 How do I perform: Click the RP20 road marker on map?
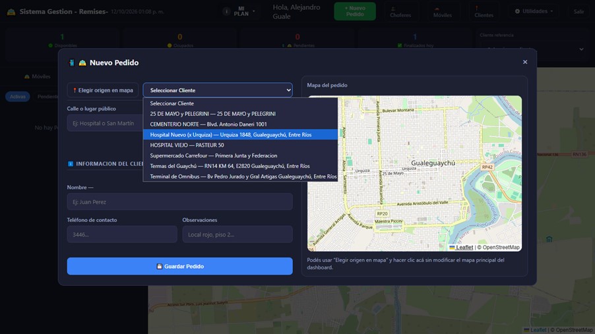pos(382,213)
